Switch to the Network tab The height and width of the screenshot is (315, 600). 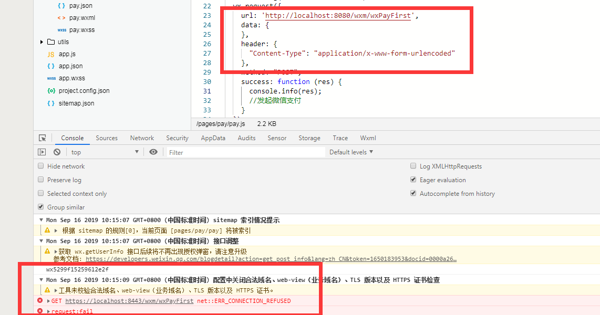(x=142, y=138)
